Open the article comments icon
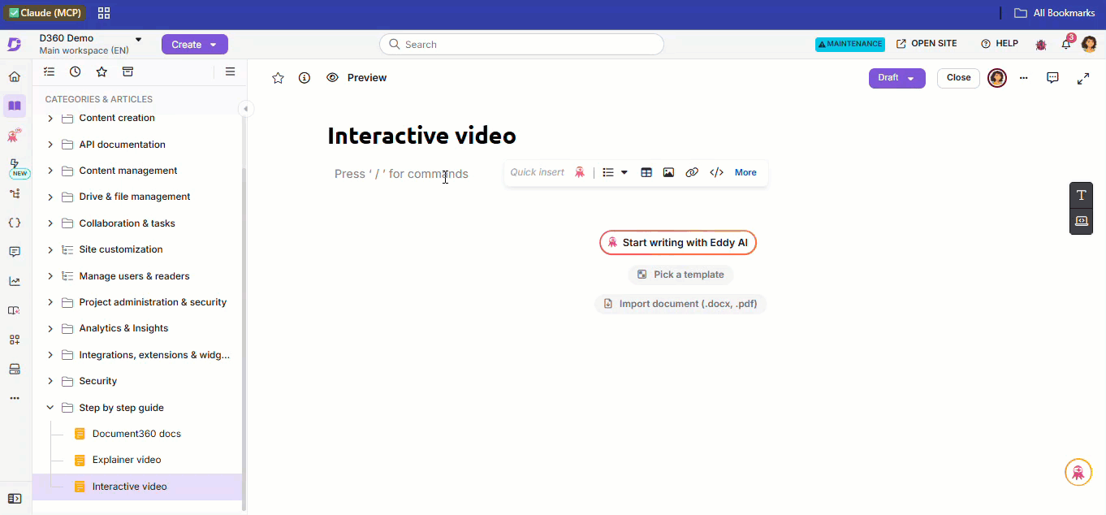The height and width of the screenshot is (515, 1106). pos(1052,78)
